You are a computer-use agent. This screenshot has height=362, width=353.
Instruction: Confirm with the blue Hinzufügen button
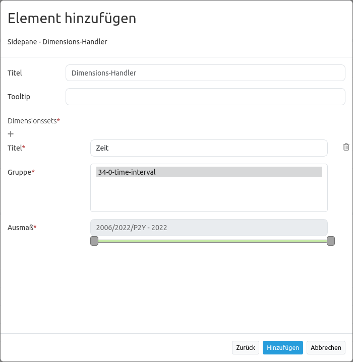[282, 347]
